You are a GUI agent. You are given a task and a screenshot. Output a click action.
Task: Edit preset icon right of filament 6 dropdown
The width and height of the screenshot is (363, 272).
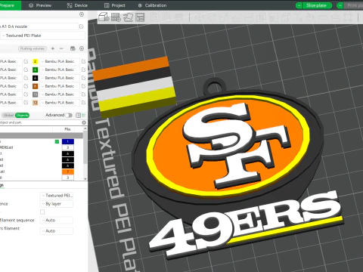[84, 78]
